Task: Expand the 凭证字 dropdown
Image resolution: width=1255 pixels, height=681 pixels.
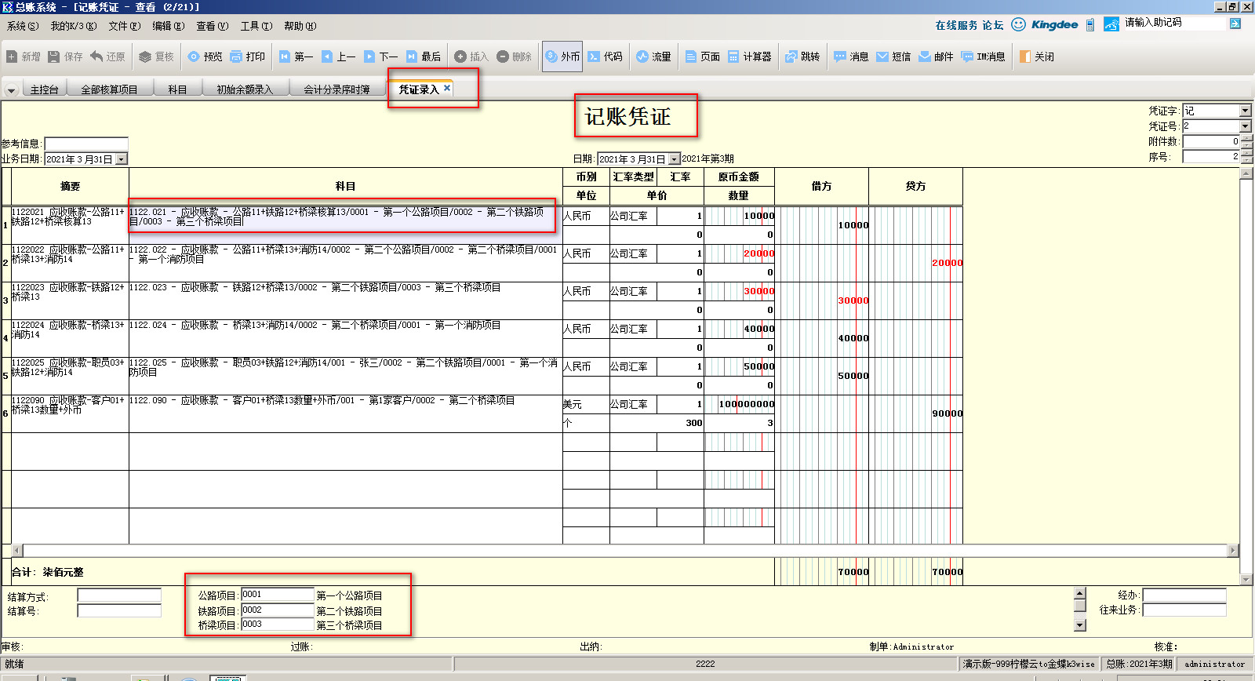Action: point(1245,111)
